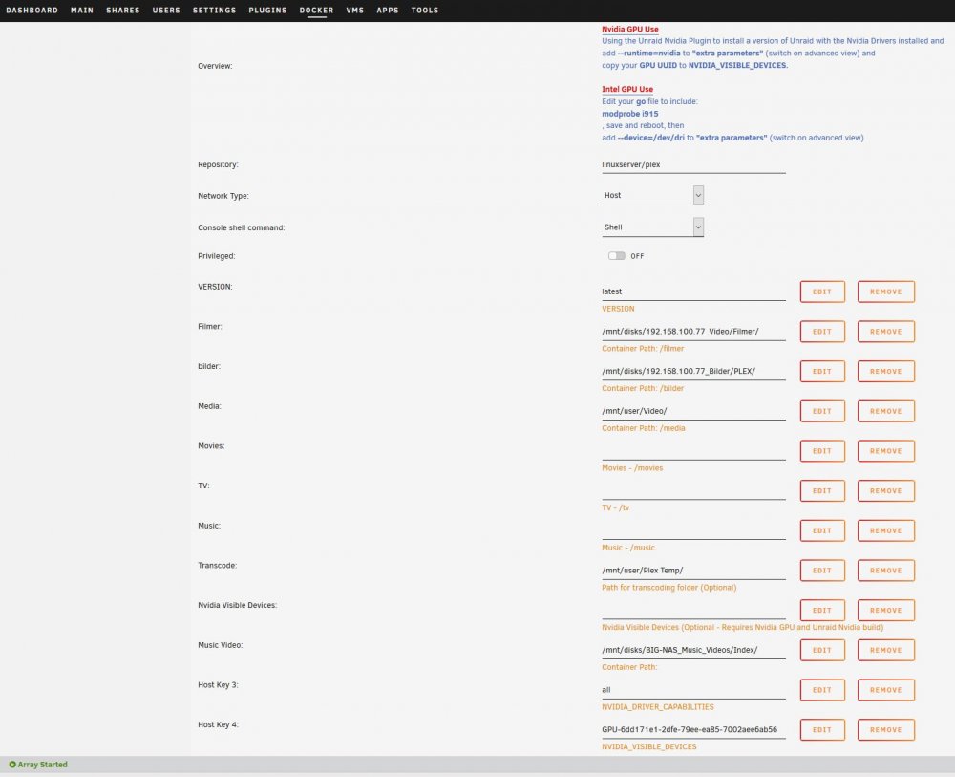Click the Nvidia GPU Use heading

tap(629, 30)
